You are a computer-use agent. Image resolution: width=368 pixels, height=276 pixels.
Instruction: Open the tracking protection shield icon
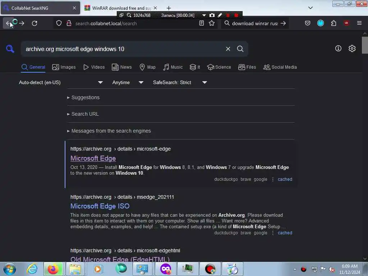59,23
